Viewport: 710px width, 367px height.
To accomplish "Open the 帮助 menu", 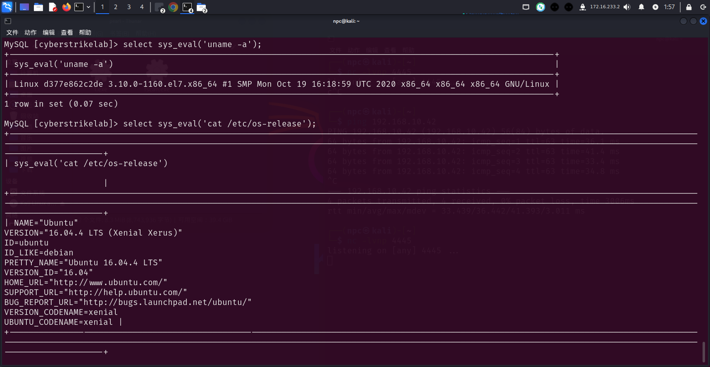I will (x=85, y=33).
